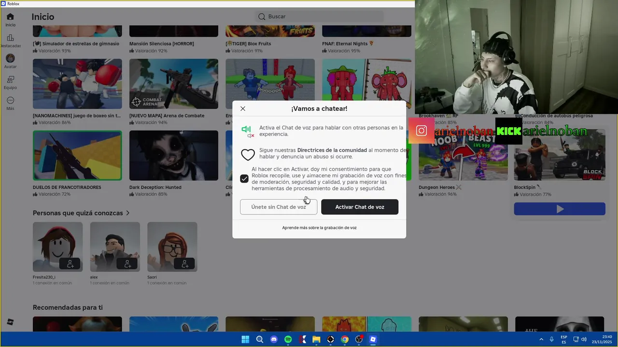
Task: Add friend Saori
Action: point(185,264)
